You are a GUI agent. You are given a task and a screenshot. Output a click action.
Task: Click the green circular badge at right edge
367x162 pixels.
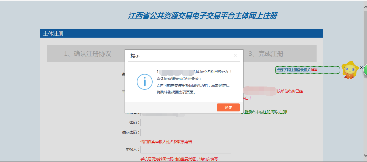(x=365, y=70)
